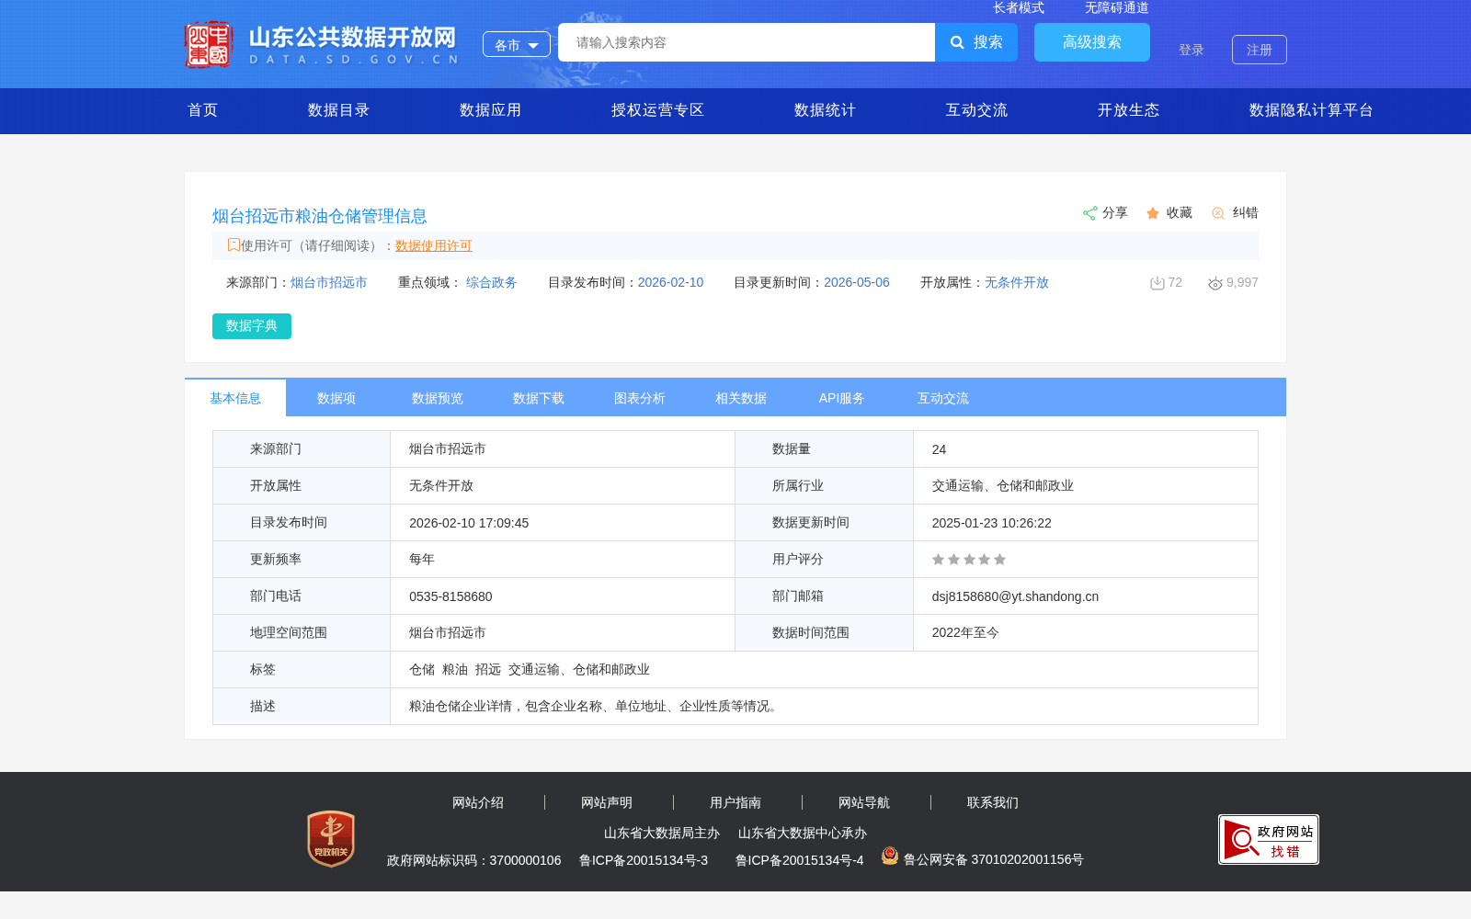Open 联系我们 footer link
Image resolution: width=1471 pixels, height=919 pixels.
pos(993,802)
